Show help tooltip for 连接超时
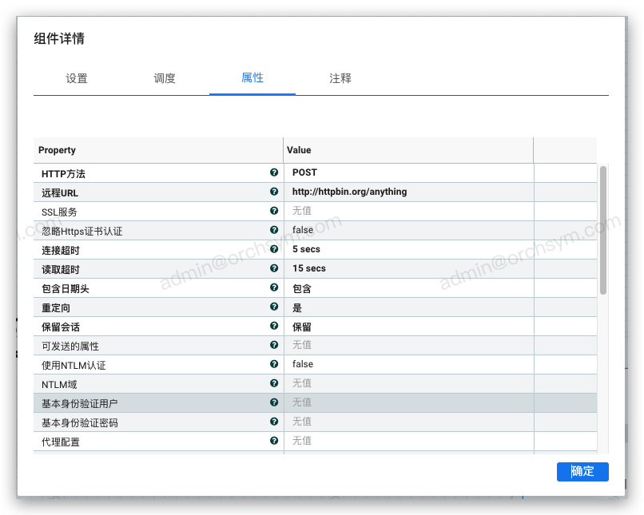 [274, 249]
